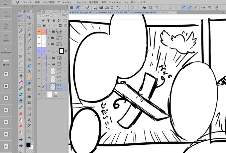
Task: Expand the 台詞 layer folder
Action: (49, 38)
